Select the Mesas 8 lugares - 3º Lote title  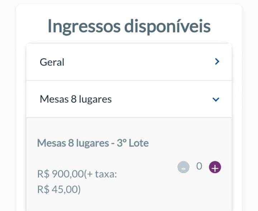point(93,143)
